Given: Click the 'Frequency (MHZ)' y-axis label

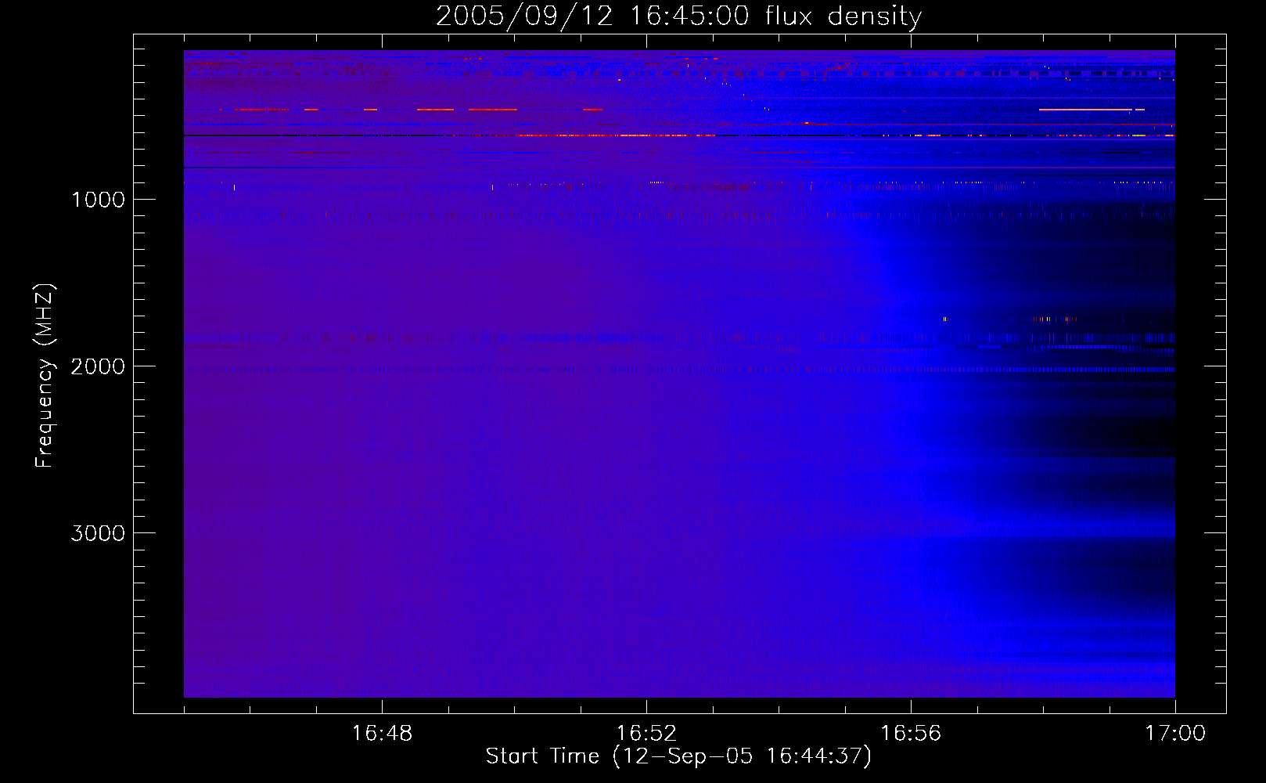Looking at the screenshot, I should point(45,376).
